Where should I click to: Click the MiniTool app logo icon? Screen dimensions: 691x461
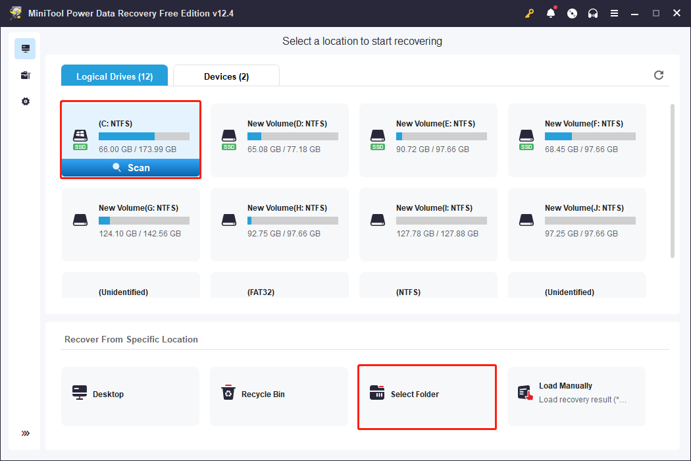coord(16,13)
